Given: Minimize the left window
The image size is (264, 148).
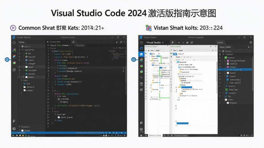Looking at the screenshot, I should [112, 37].
